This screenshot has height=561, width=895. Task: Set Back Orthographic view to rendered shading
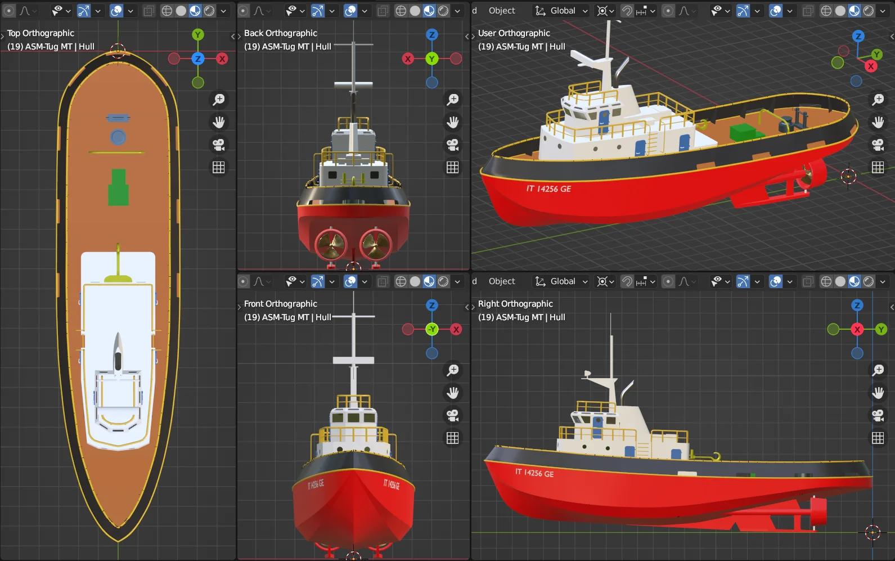pos(443,11)
